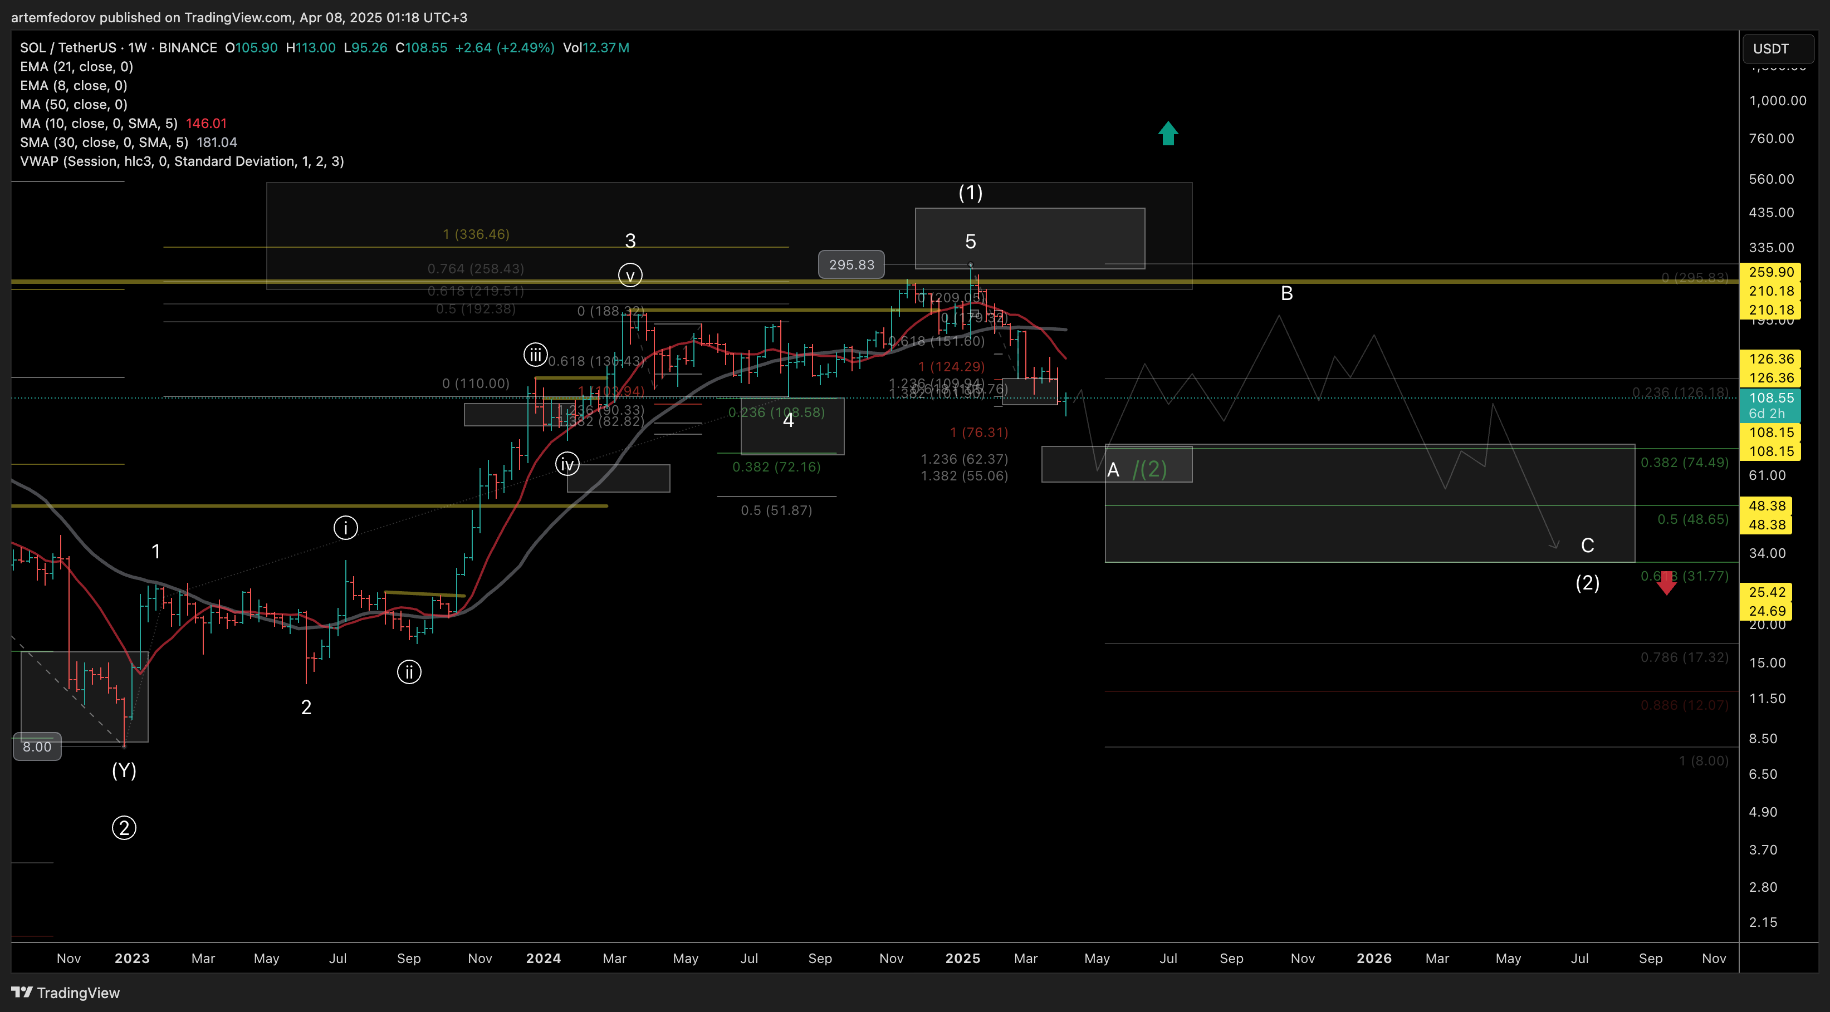1830x1012 pixels.
Task: Select the (Y) wave label
Action: coord(124,770)
